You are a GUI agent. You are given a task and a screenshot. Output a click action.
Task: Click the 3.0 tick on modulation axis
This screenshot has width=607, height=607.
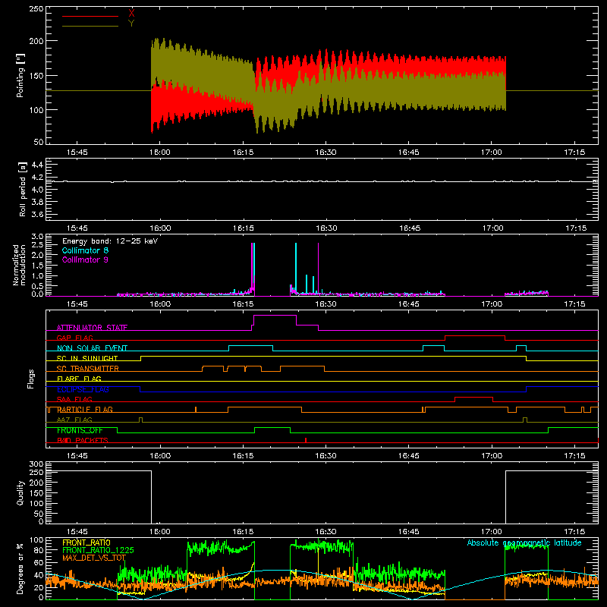tap(37, 237)
